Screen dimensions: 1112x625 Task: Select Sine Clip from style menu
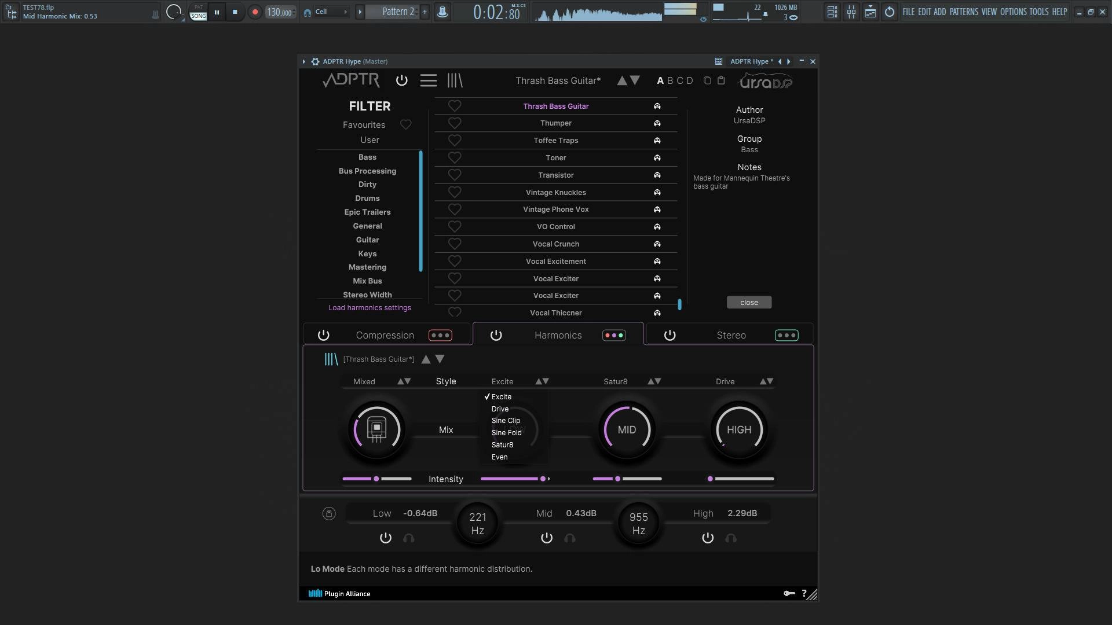click(x=506, y=421)
